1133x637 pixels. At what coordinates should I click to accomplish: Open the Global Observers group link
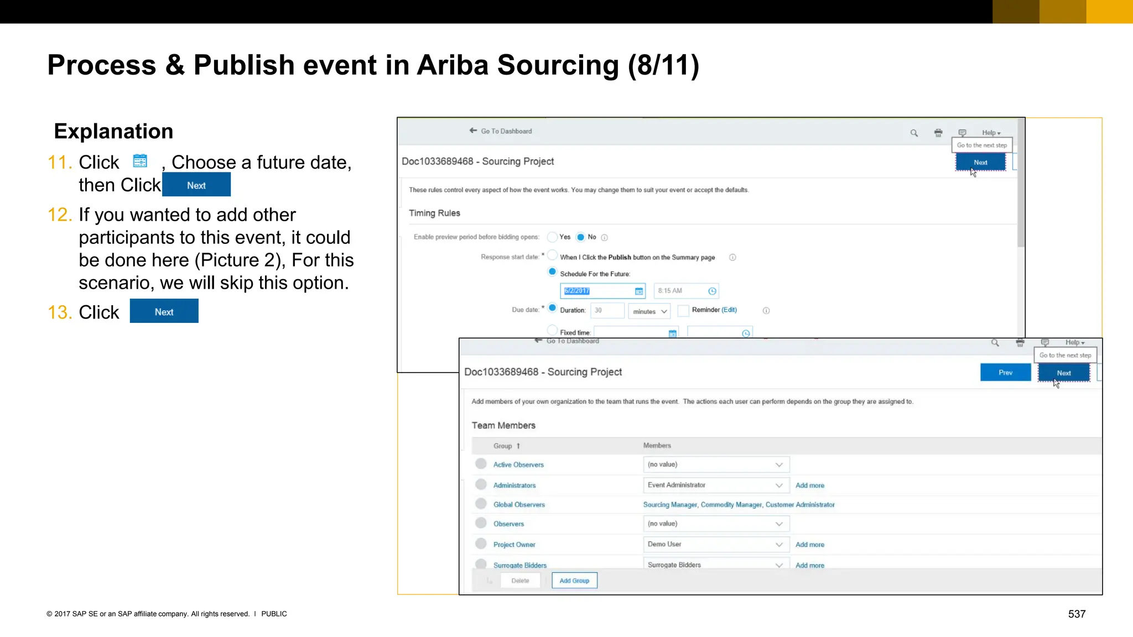[519, 505]
